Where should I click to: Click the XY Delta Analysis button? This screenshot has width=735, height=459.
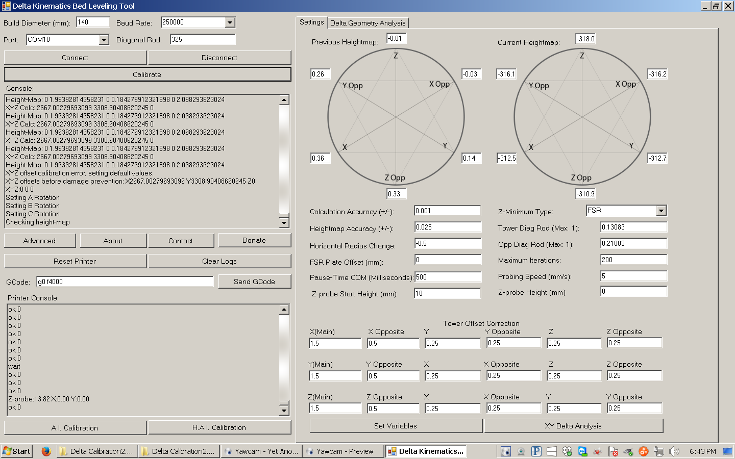573,426
